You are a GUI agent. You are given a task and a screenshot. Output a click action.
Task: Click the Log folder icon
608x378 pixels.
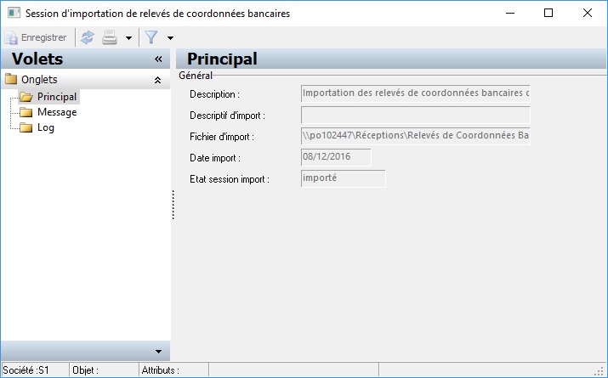coord(26,127)
